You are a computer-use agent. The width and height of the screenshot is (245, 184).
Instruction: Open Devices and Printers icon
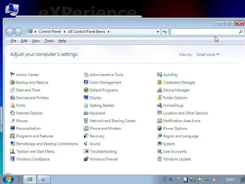point(12,98)
